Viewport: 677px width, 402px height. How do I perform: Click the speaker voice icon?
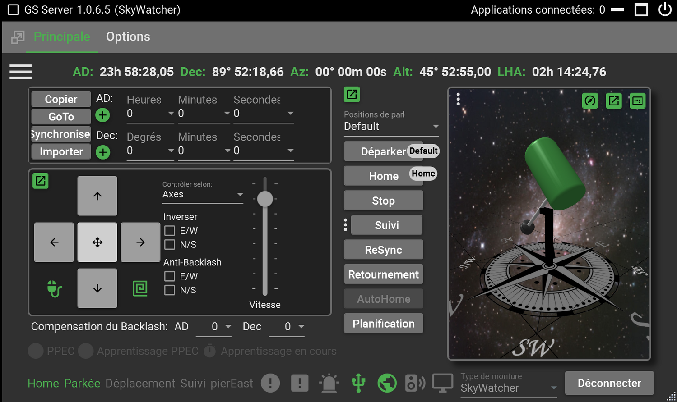coord(415,383)
